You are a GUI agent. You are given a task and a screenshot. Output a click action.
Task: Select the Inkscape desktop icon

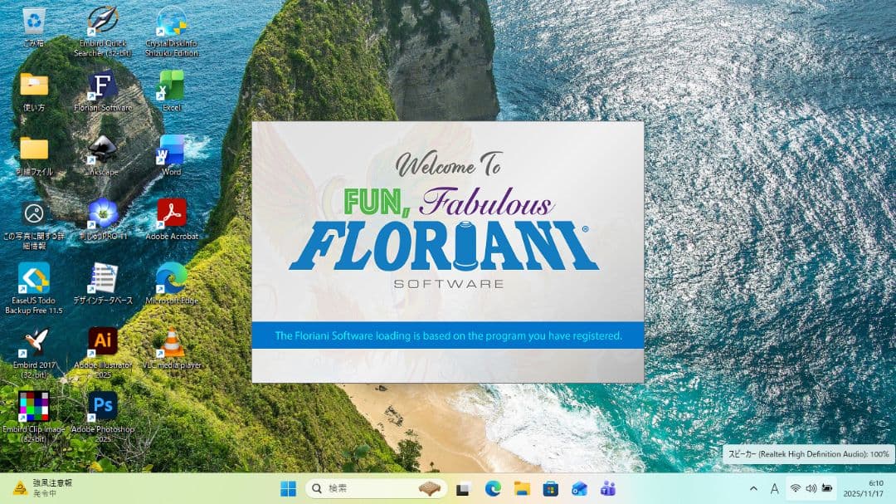(103, 151)
